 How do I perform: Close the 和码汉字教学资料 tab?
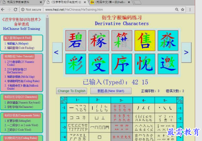pos(41,2)
